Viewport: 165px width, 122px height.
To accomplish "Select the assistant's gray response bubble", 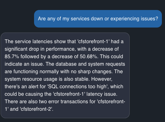I will [x=65, y=75].
